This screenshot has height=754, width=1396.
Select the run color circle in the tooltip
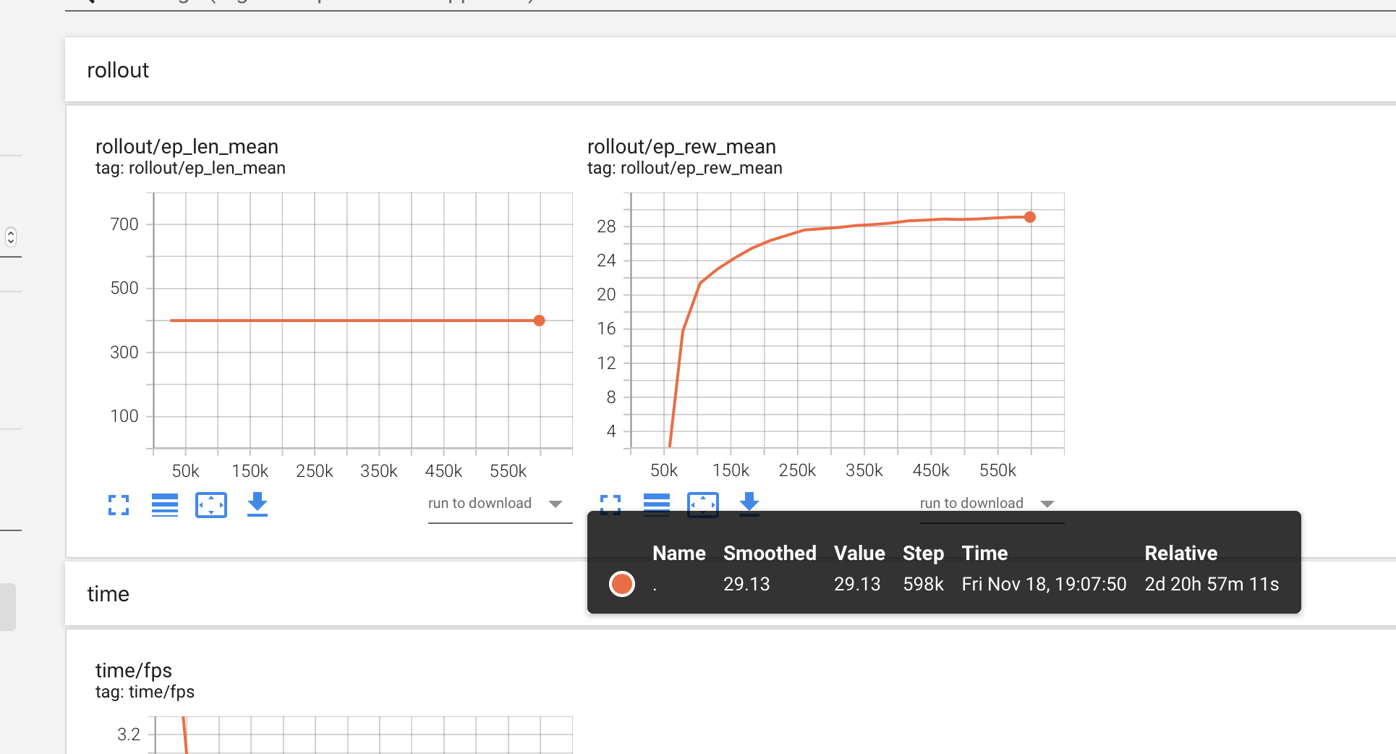[621, 584]
